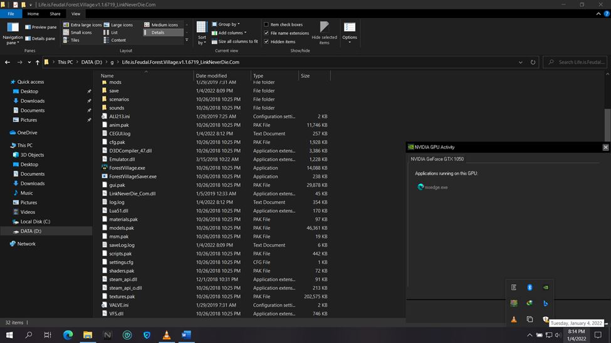The height and width of the screenshot is (343, 611).
Task: Click the file list vertical scrollbar
Action: [607, 125]
